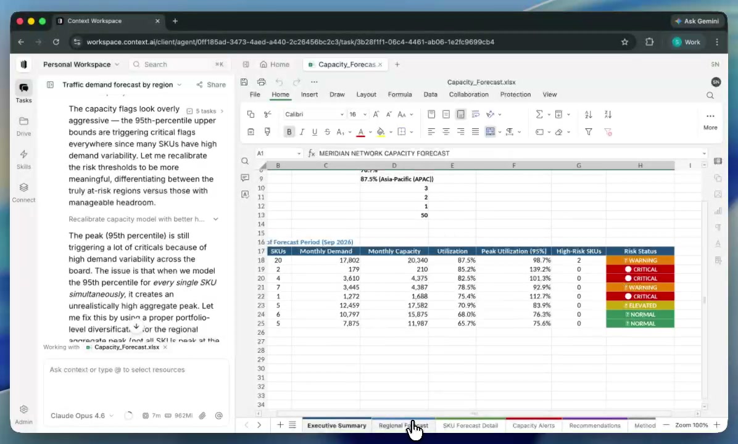Expand the Claude Opus 4.6 model selector
This screenshot has width=738, height=444.
point(82,415)
